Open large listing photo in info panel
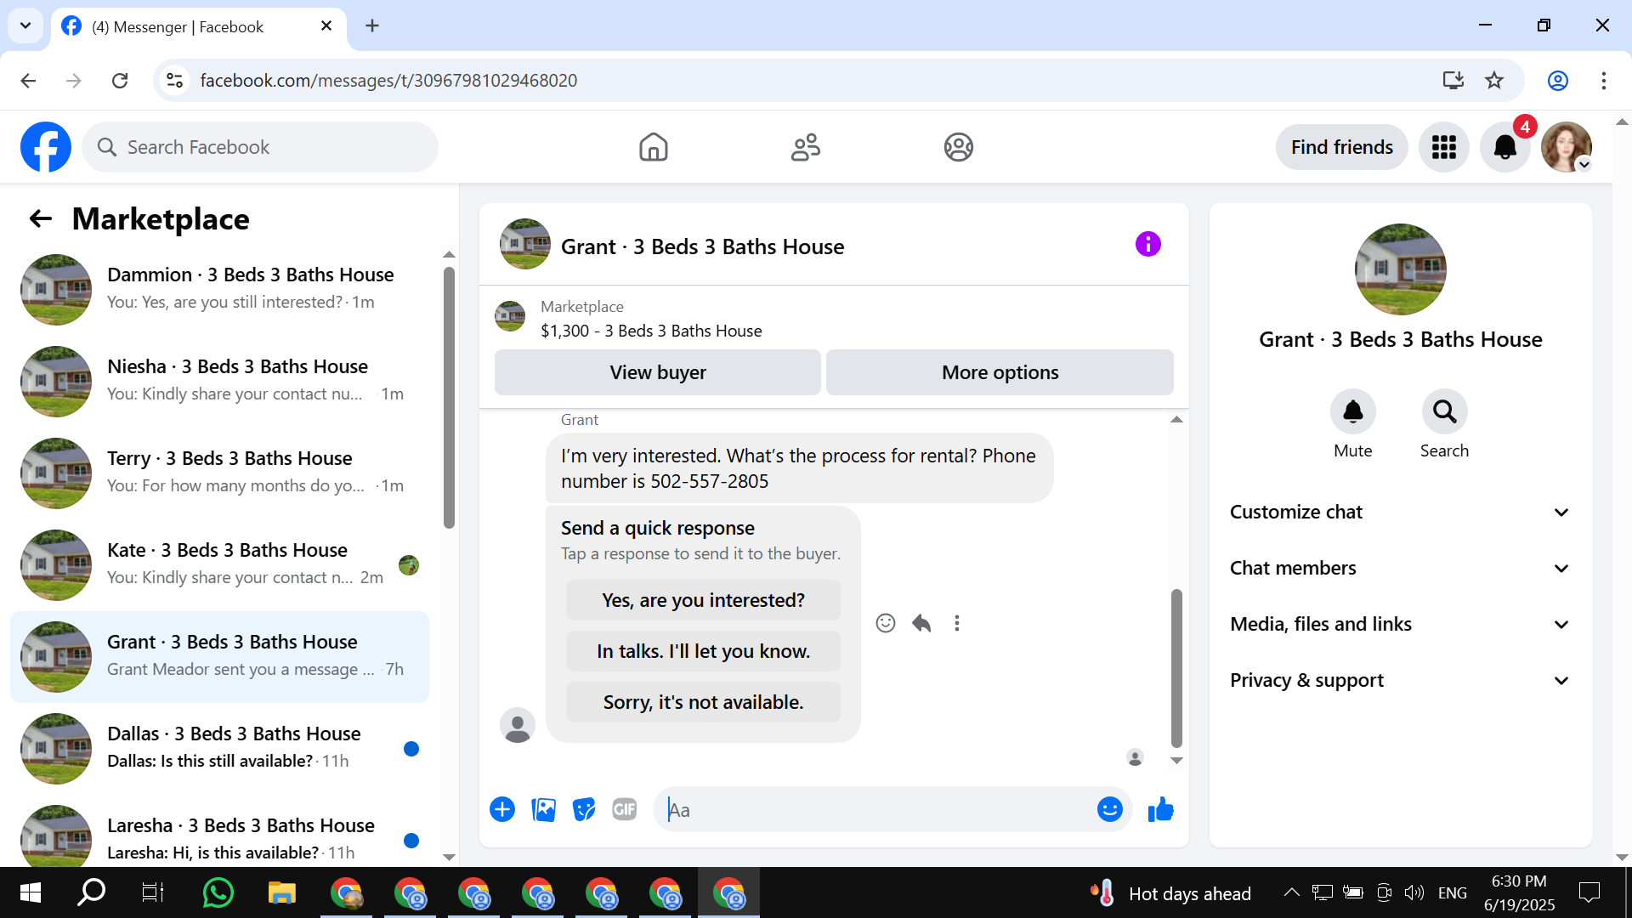Image resolution: width=1632 pixels, height=918 pixels. click(1400, 269)
